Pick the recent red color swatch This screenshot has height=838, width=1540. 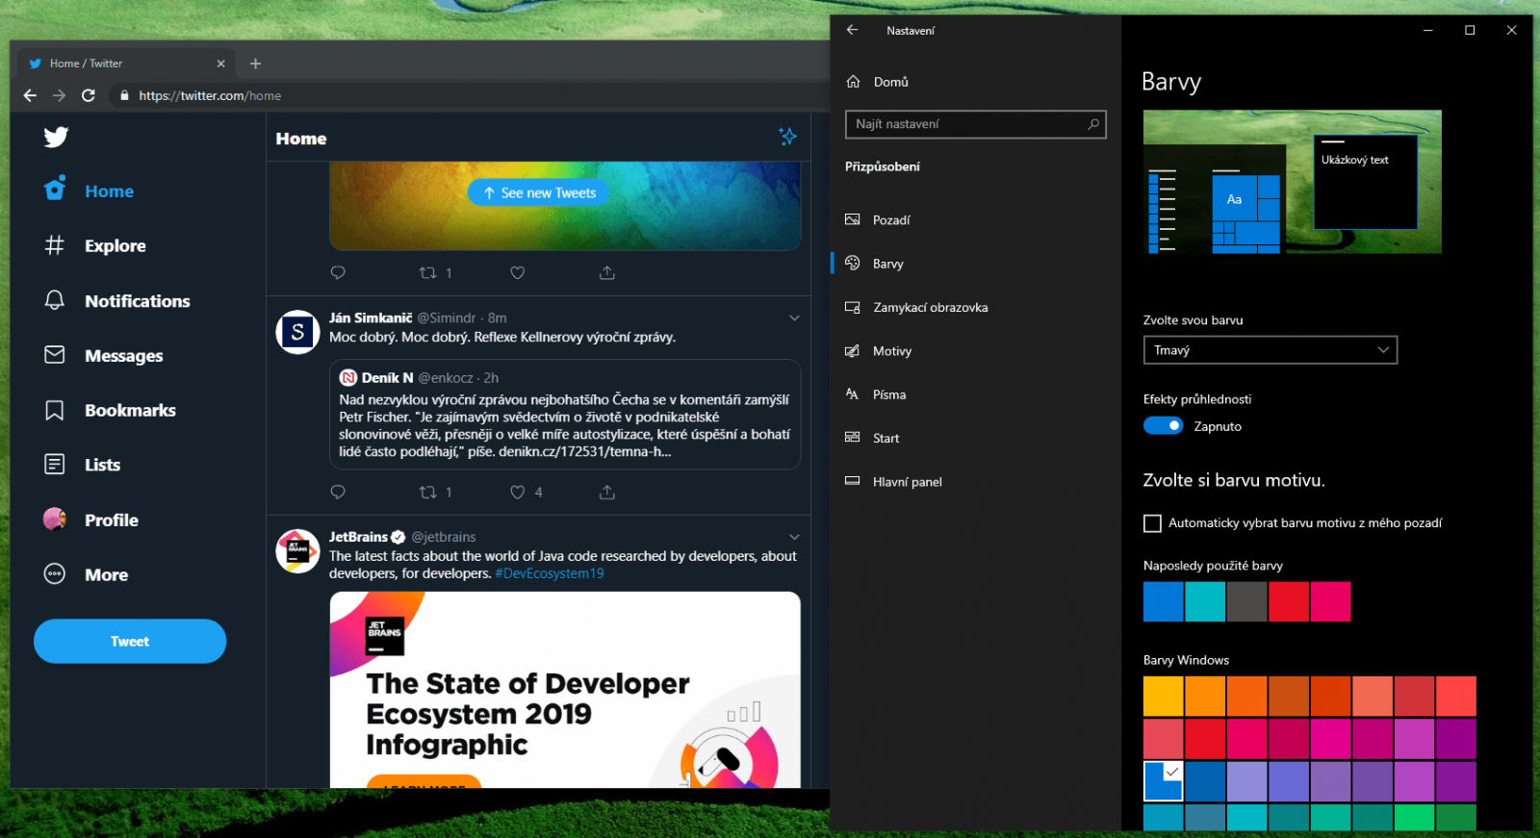pyautogui.click(x=1289, y=601)
